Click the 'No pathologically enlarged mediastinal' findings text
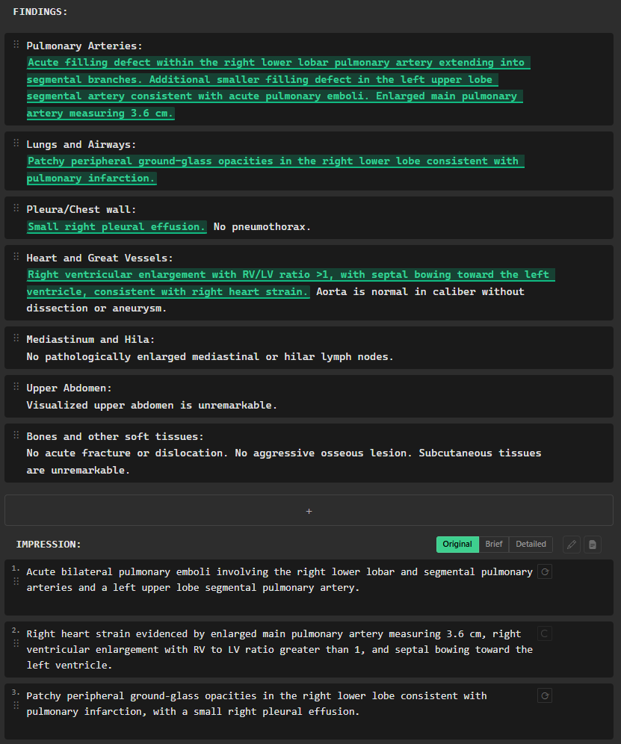621x744 pixels. click(210, 357)
